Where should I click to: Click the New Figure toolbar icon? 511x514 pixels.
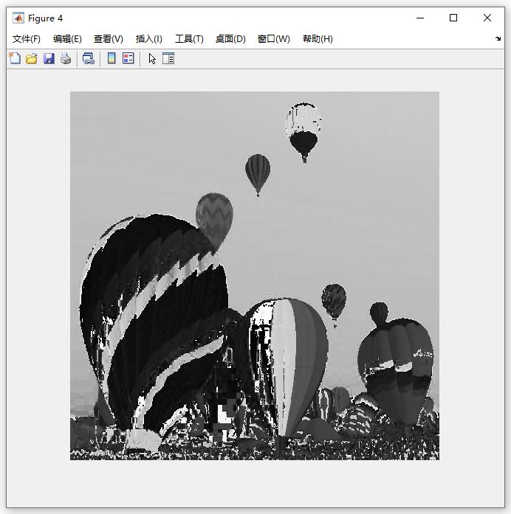15,58
